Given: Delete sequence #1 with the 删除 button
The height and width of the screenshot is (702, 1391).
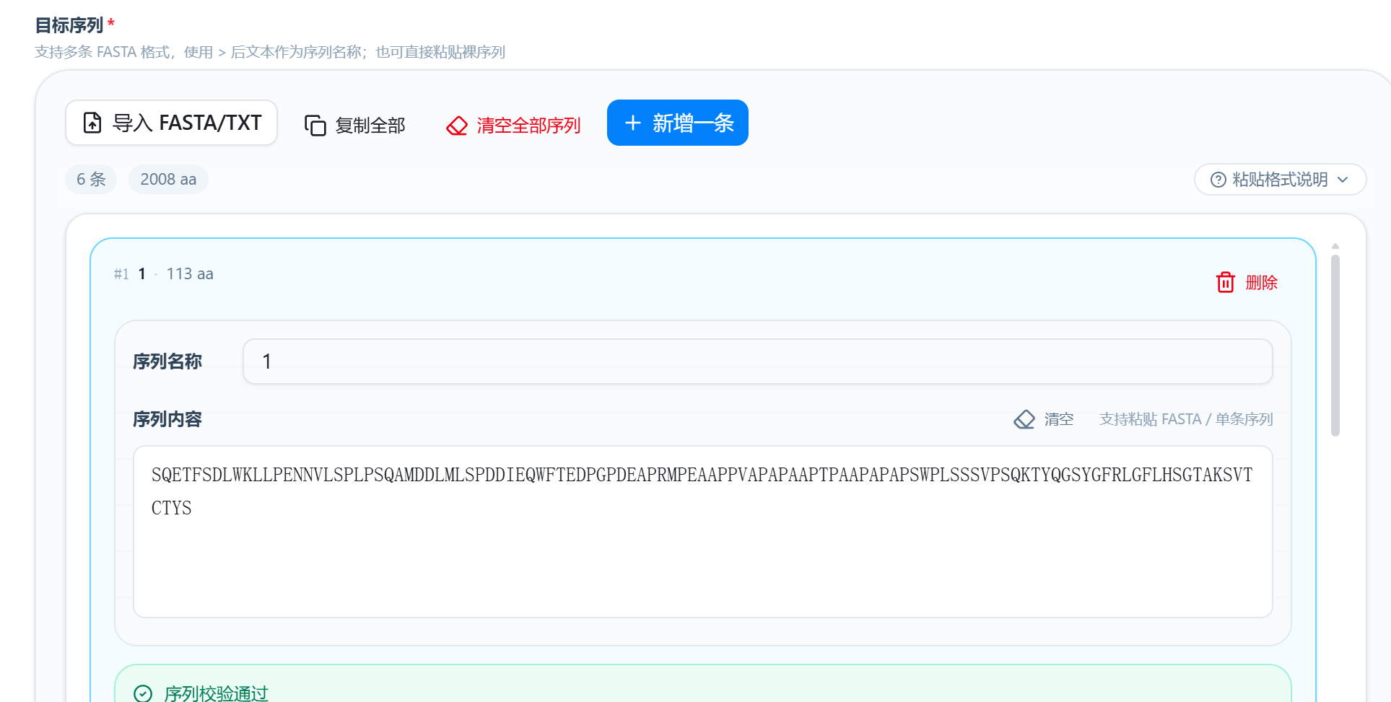Looking at the screenshot, I should tap(1247, 282).
